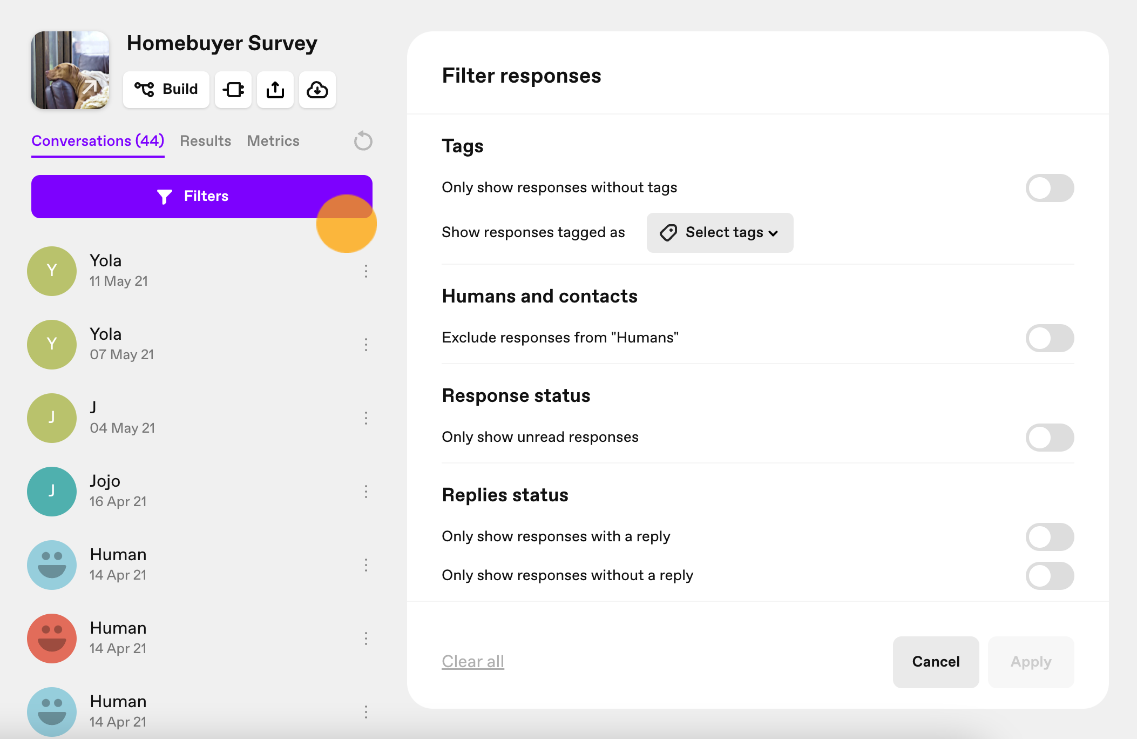Open the Select tags dropdown
This screenshot has height=739, width=1137.
[720, 233]
